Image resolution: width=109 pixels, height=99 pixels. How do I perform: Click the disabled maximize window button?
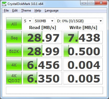click(91, 3)
